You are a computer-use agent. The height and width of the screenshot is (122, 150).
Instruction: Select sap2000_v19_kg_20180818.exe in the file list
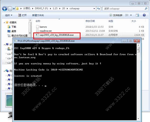(x=56, y=35)
